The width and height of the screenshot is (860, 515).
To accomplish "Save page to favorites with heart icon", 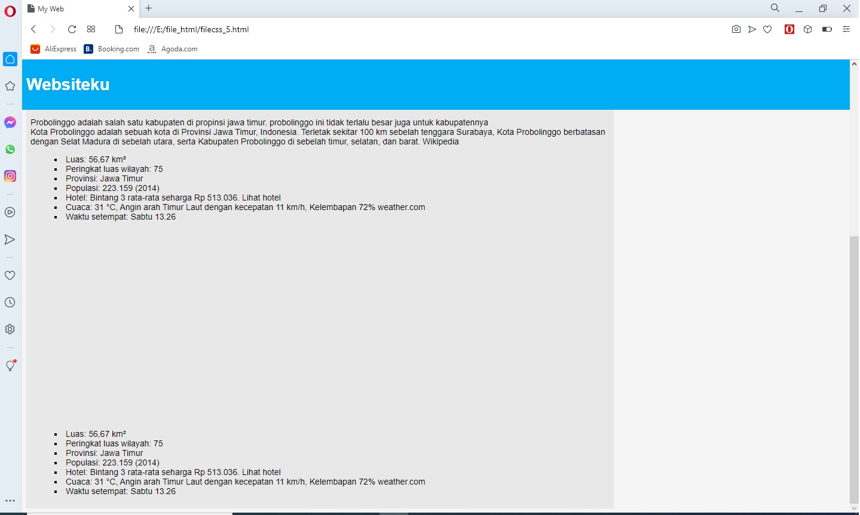I will 767,29.
